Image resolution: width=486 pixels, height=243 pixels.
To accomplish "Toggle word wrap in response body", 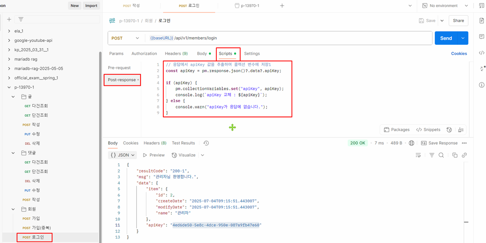I will point(418,155).
